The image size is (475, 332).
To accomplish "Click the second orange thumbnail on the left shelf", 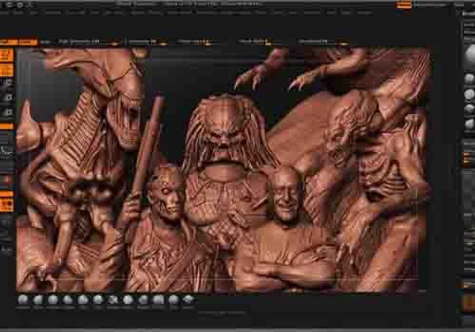I will [7, 70].
